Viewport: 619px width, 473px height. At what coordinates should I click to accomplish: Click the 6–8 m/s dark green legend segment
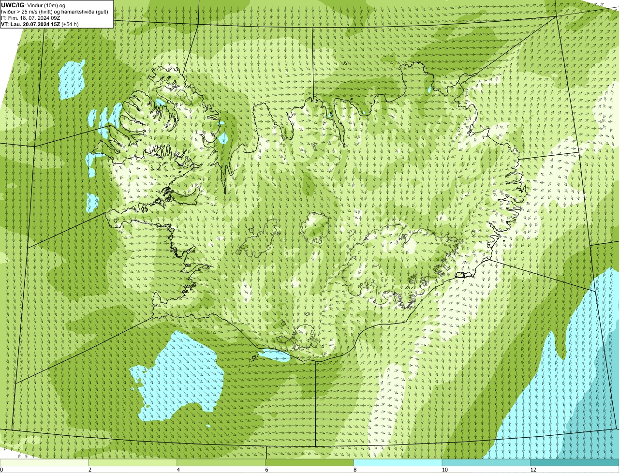[310, 463]
